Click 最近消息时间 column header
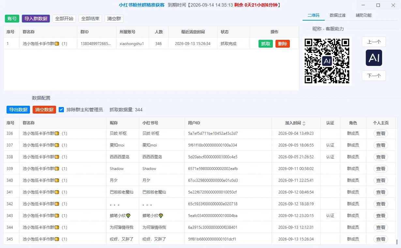The width and height of the screenshot is (401, 248). [193, 32]
